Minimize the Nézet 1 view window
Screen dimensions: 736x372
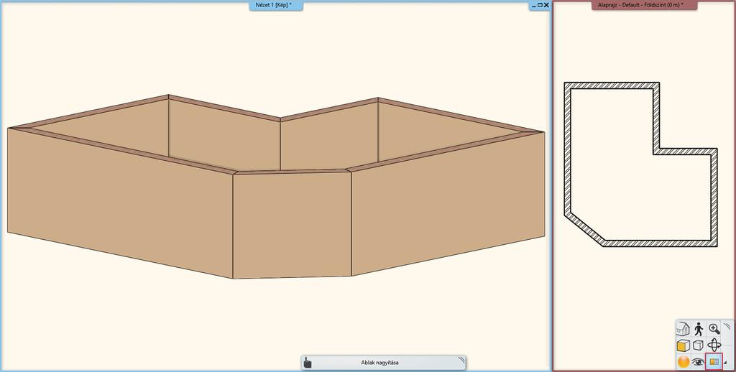click(533, 5)
